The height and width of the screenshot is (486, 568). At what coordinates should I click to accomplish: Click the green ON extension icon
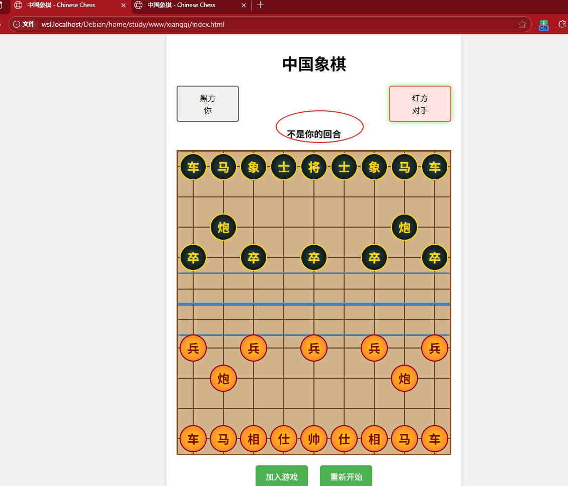[x=543, y=25]
